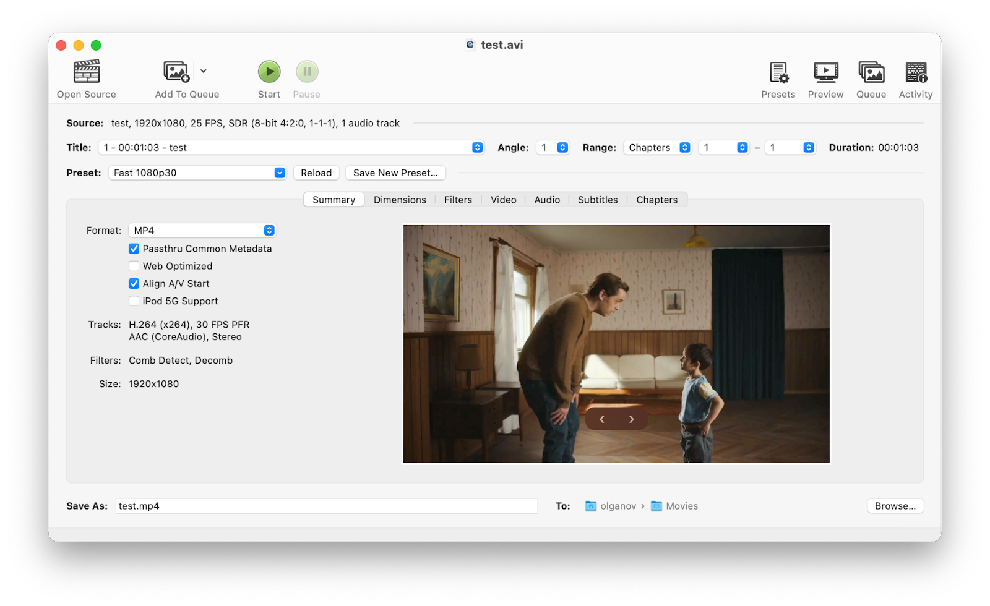Open the Activity log icon
The height and width of the screenshot is (606, 990).
(915, 73)
